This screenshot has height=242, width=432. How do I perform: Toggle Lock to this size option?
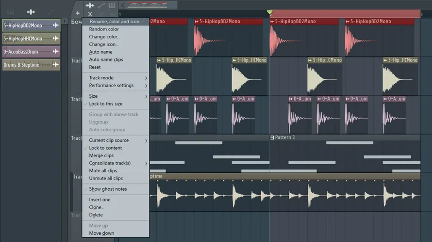click(116, 104)
